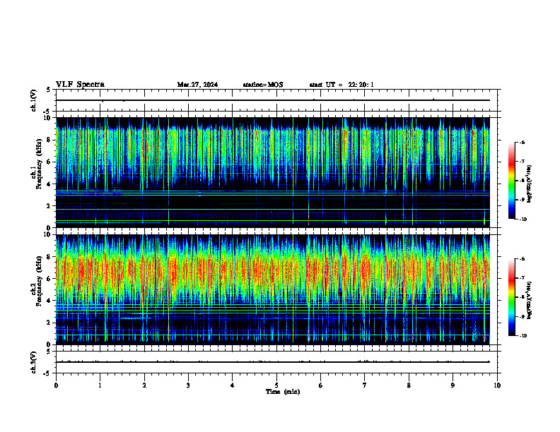560x432 pixels.
Task: Click the "ch.1(V)" axis label at top
Action: pyautogui.click(x=34, y=100)
